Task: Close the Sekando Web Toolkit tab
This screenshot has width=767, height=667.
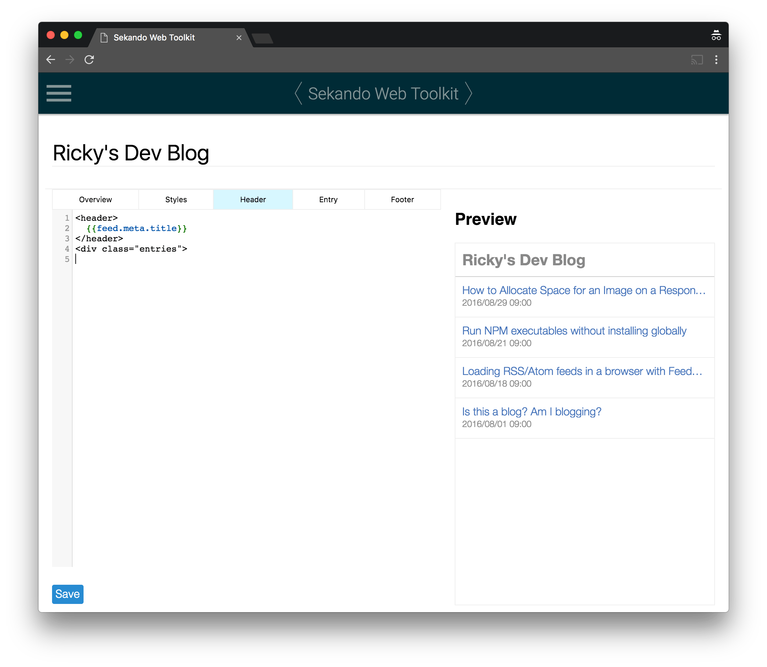Action: [239, 38]
